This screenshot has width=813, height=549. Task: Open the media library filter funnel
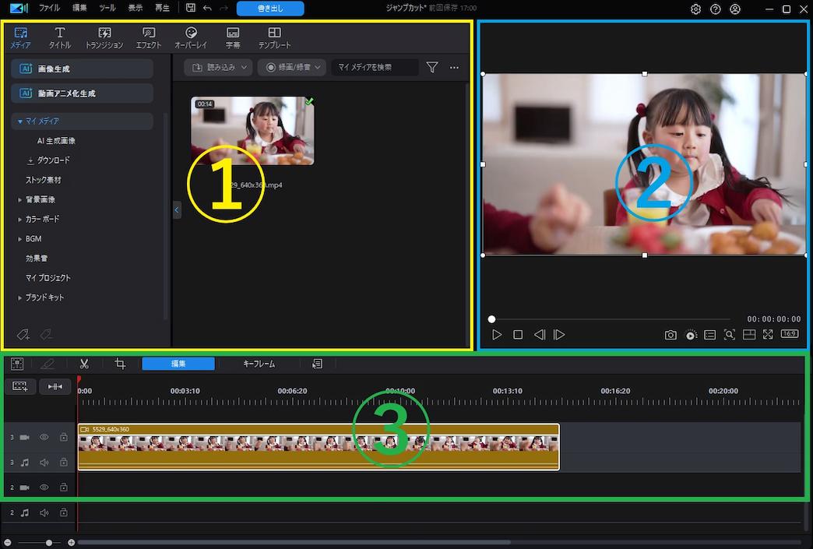tap(432, 68)
